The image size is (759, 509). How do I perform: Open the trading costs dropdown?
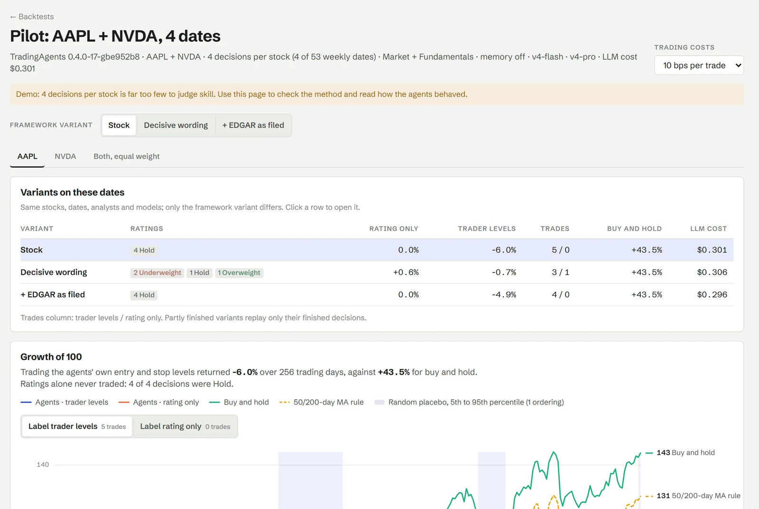coord(699,66)
